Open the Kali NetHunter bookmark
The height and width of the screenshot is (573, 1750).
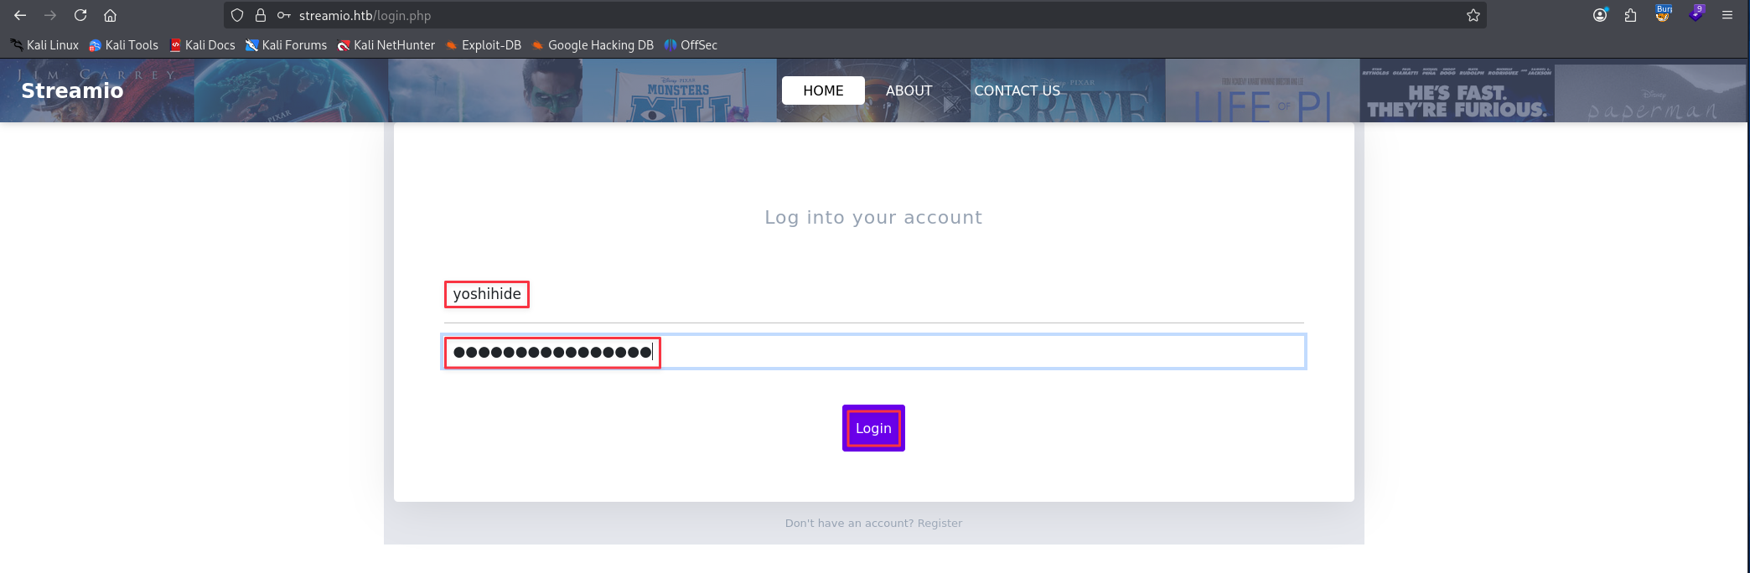pos(386,45)
